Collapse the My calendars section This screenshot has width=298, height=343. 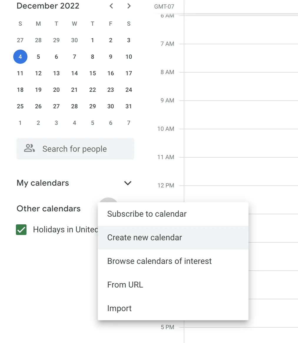click(x=128, y=183)
